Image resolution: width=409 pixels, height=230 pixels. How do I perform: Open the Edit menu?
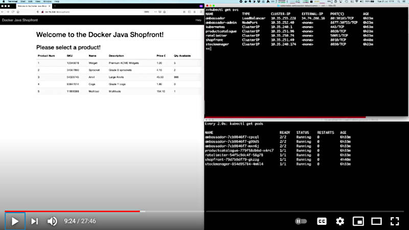click(30, 2)
